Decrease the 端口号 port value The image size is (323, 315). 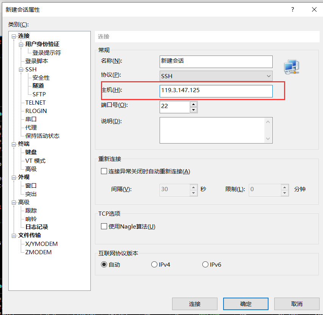(x=193, y=110)
